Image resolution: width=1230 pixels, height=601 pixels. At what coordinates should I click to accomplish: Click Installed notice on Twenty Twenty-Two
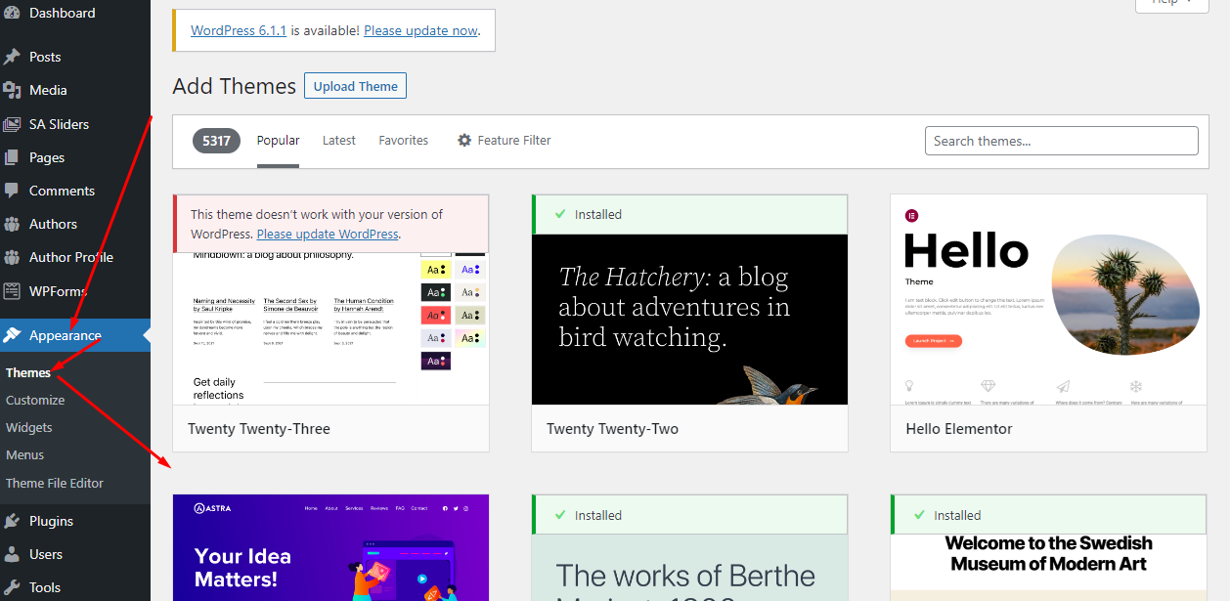click(689, 214)
